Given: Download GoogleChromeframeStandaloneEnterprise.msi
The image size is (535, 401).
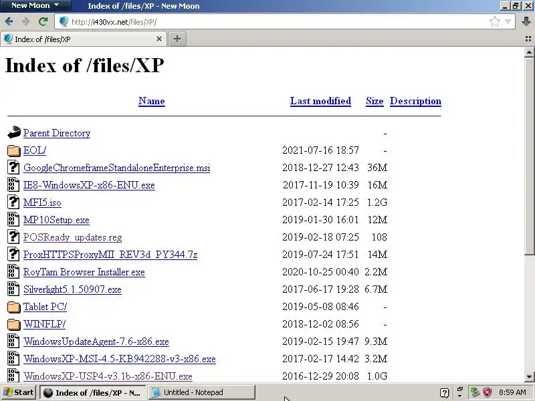Looking at the screenshot, I should [x=116, y=168].
